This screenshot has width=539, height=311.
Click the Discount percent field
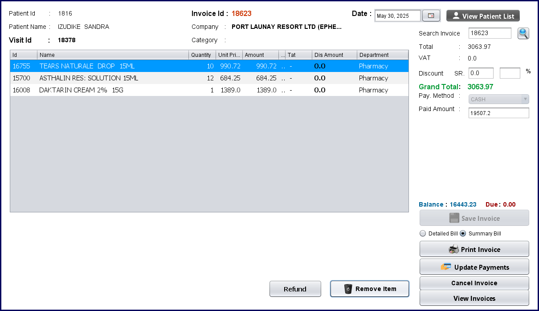click(510, 73)
